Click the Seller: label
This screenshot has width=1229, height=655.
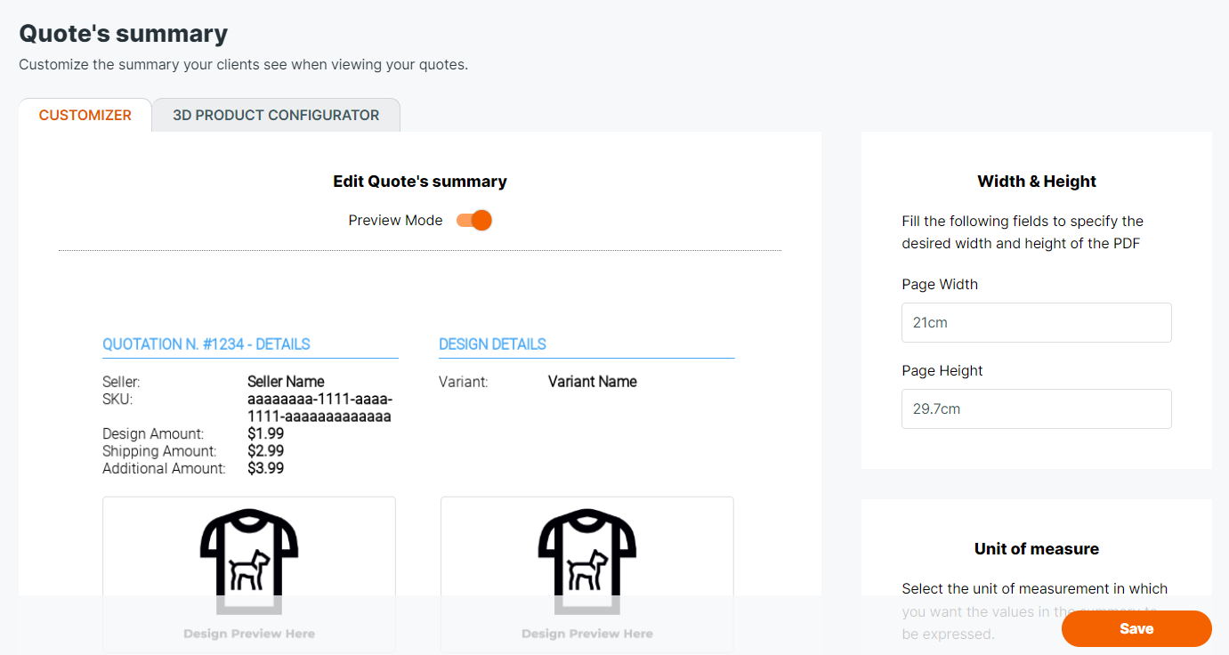(121, 381)
